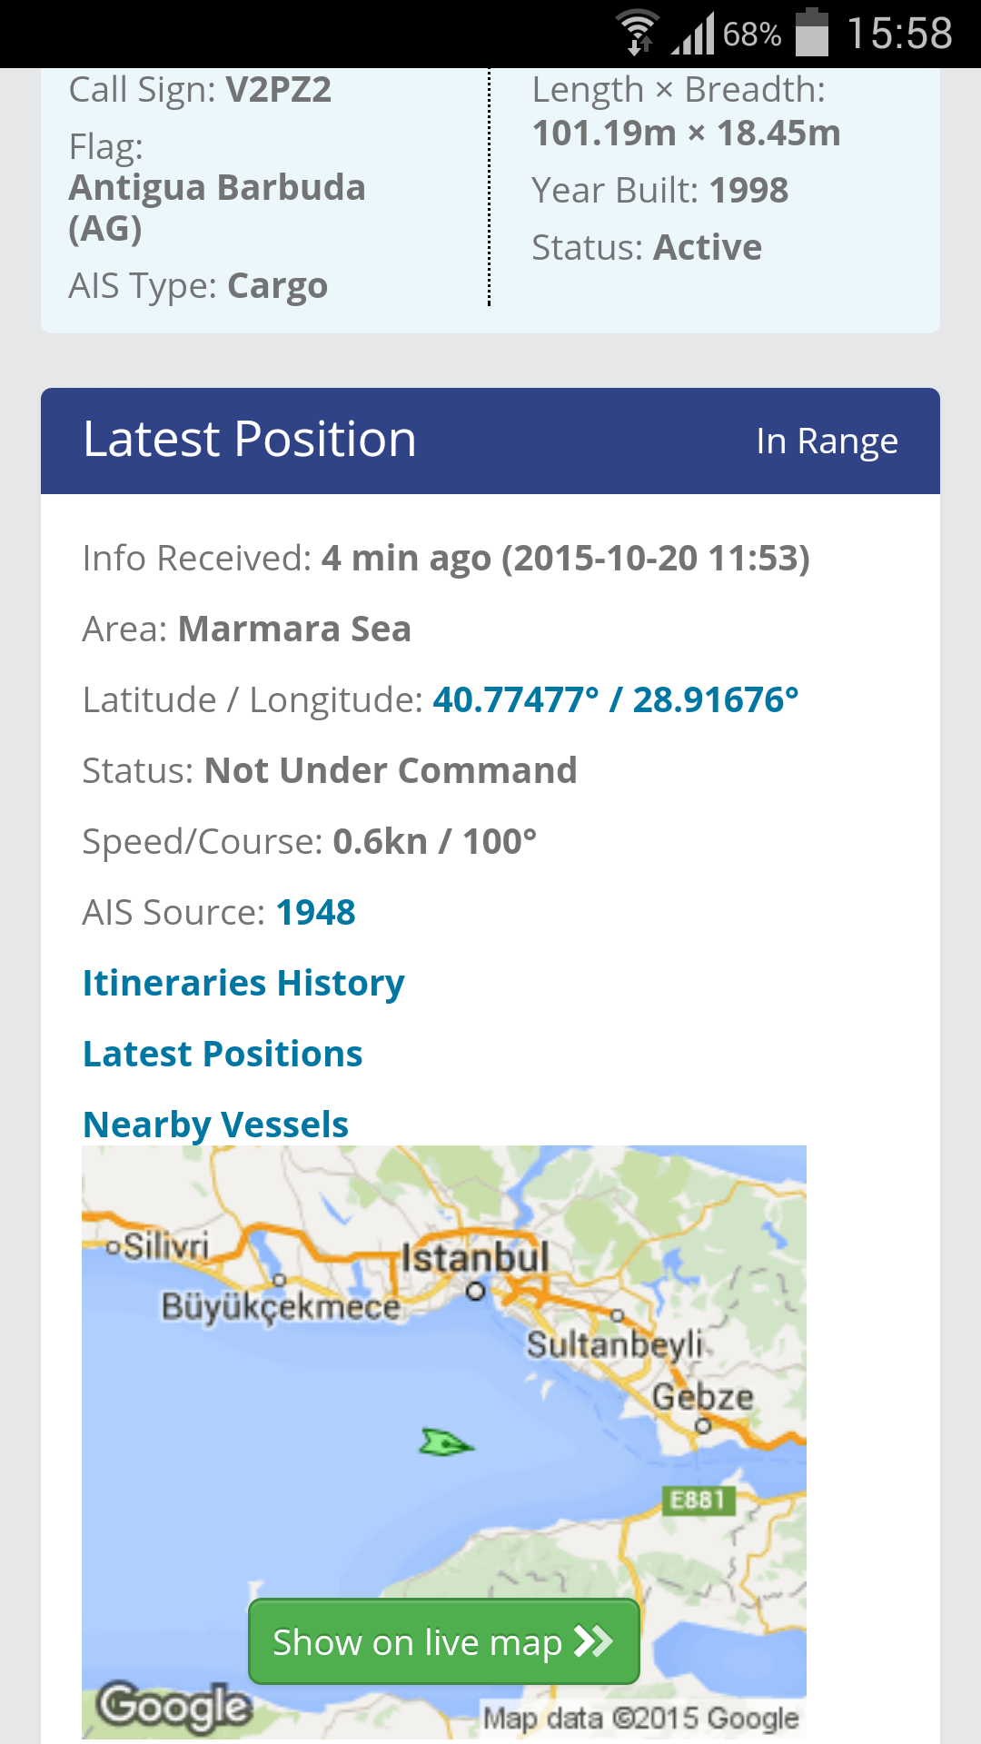Image resolution: width=981 pixels, height=1744 pixels.
Task: Tap the double-chevron arrow on live map button
Action: point(594,1641)
